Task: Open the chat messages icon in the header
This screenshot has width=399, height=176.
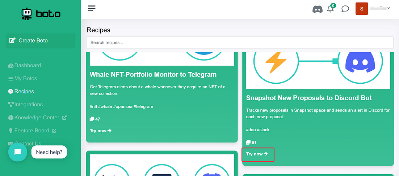Action: [x=345, y=9]
